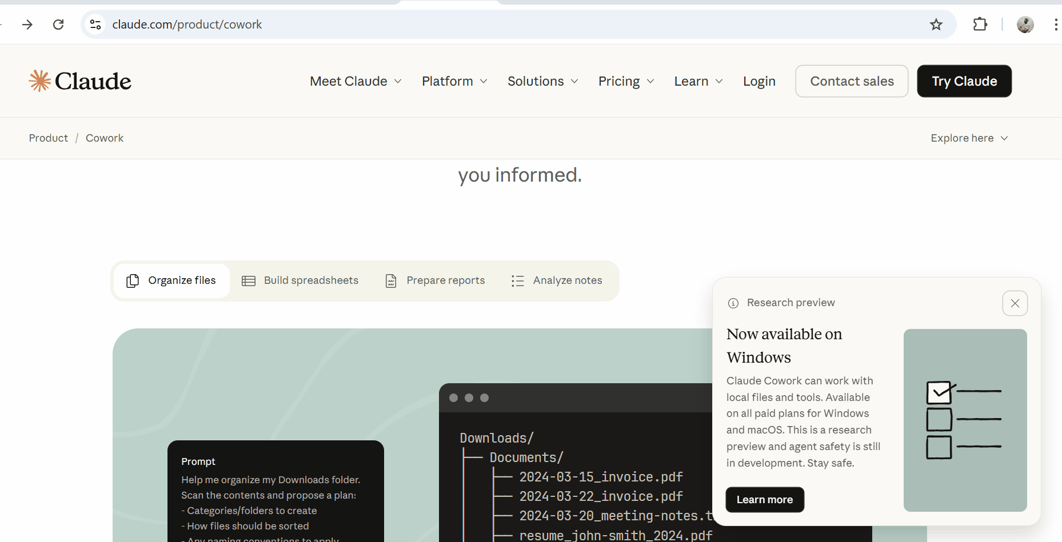Click the checklist illustration thumbnail
This screenshot has height=542, width=1062.
coord(965,420)
